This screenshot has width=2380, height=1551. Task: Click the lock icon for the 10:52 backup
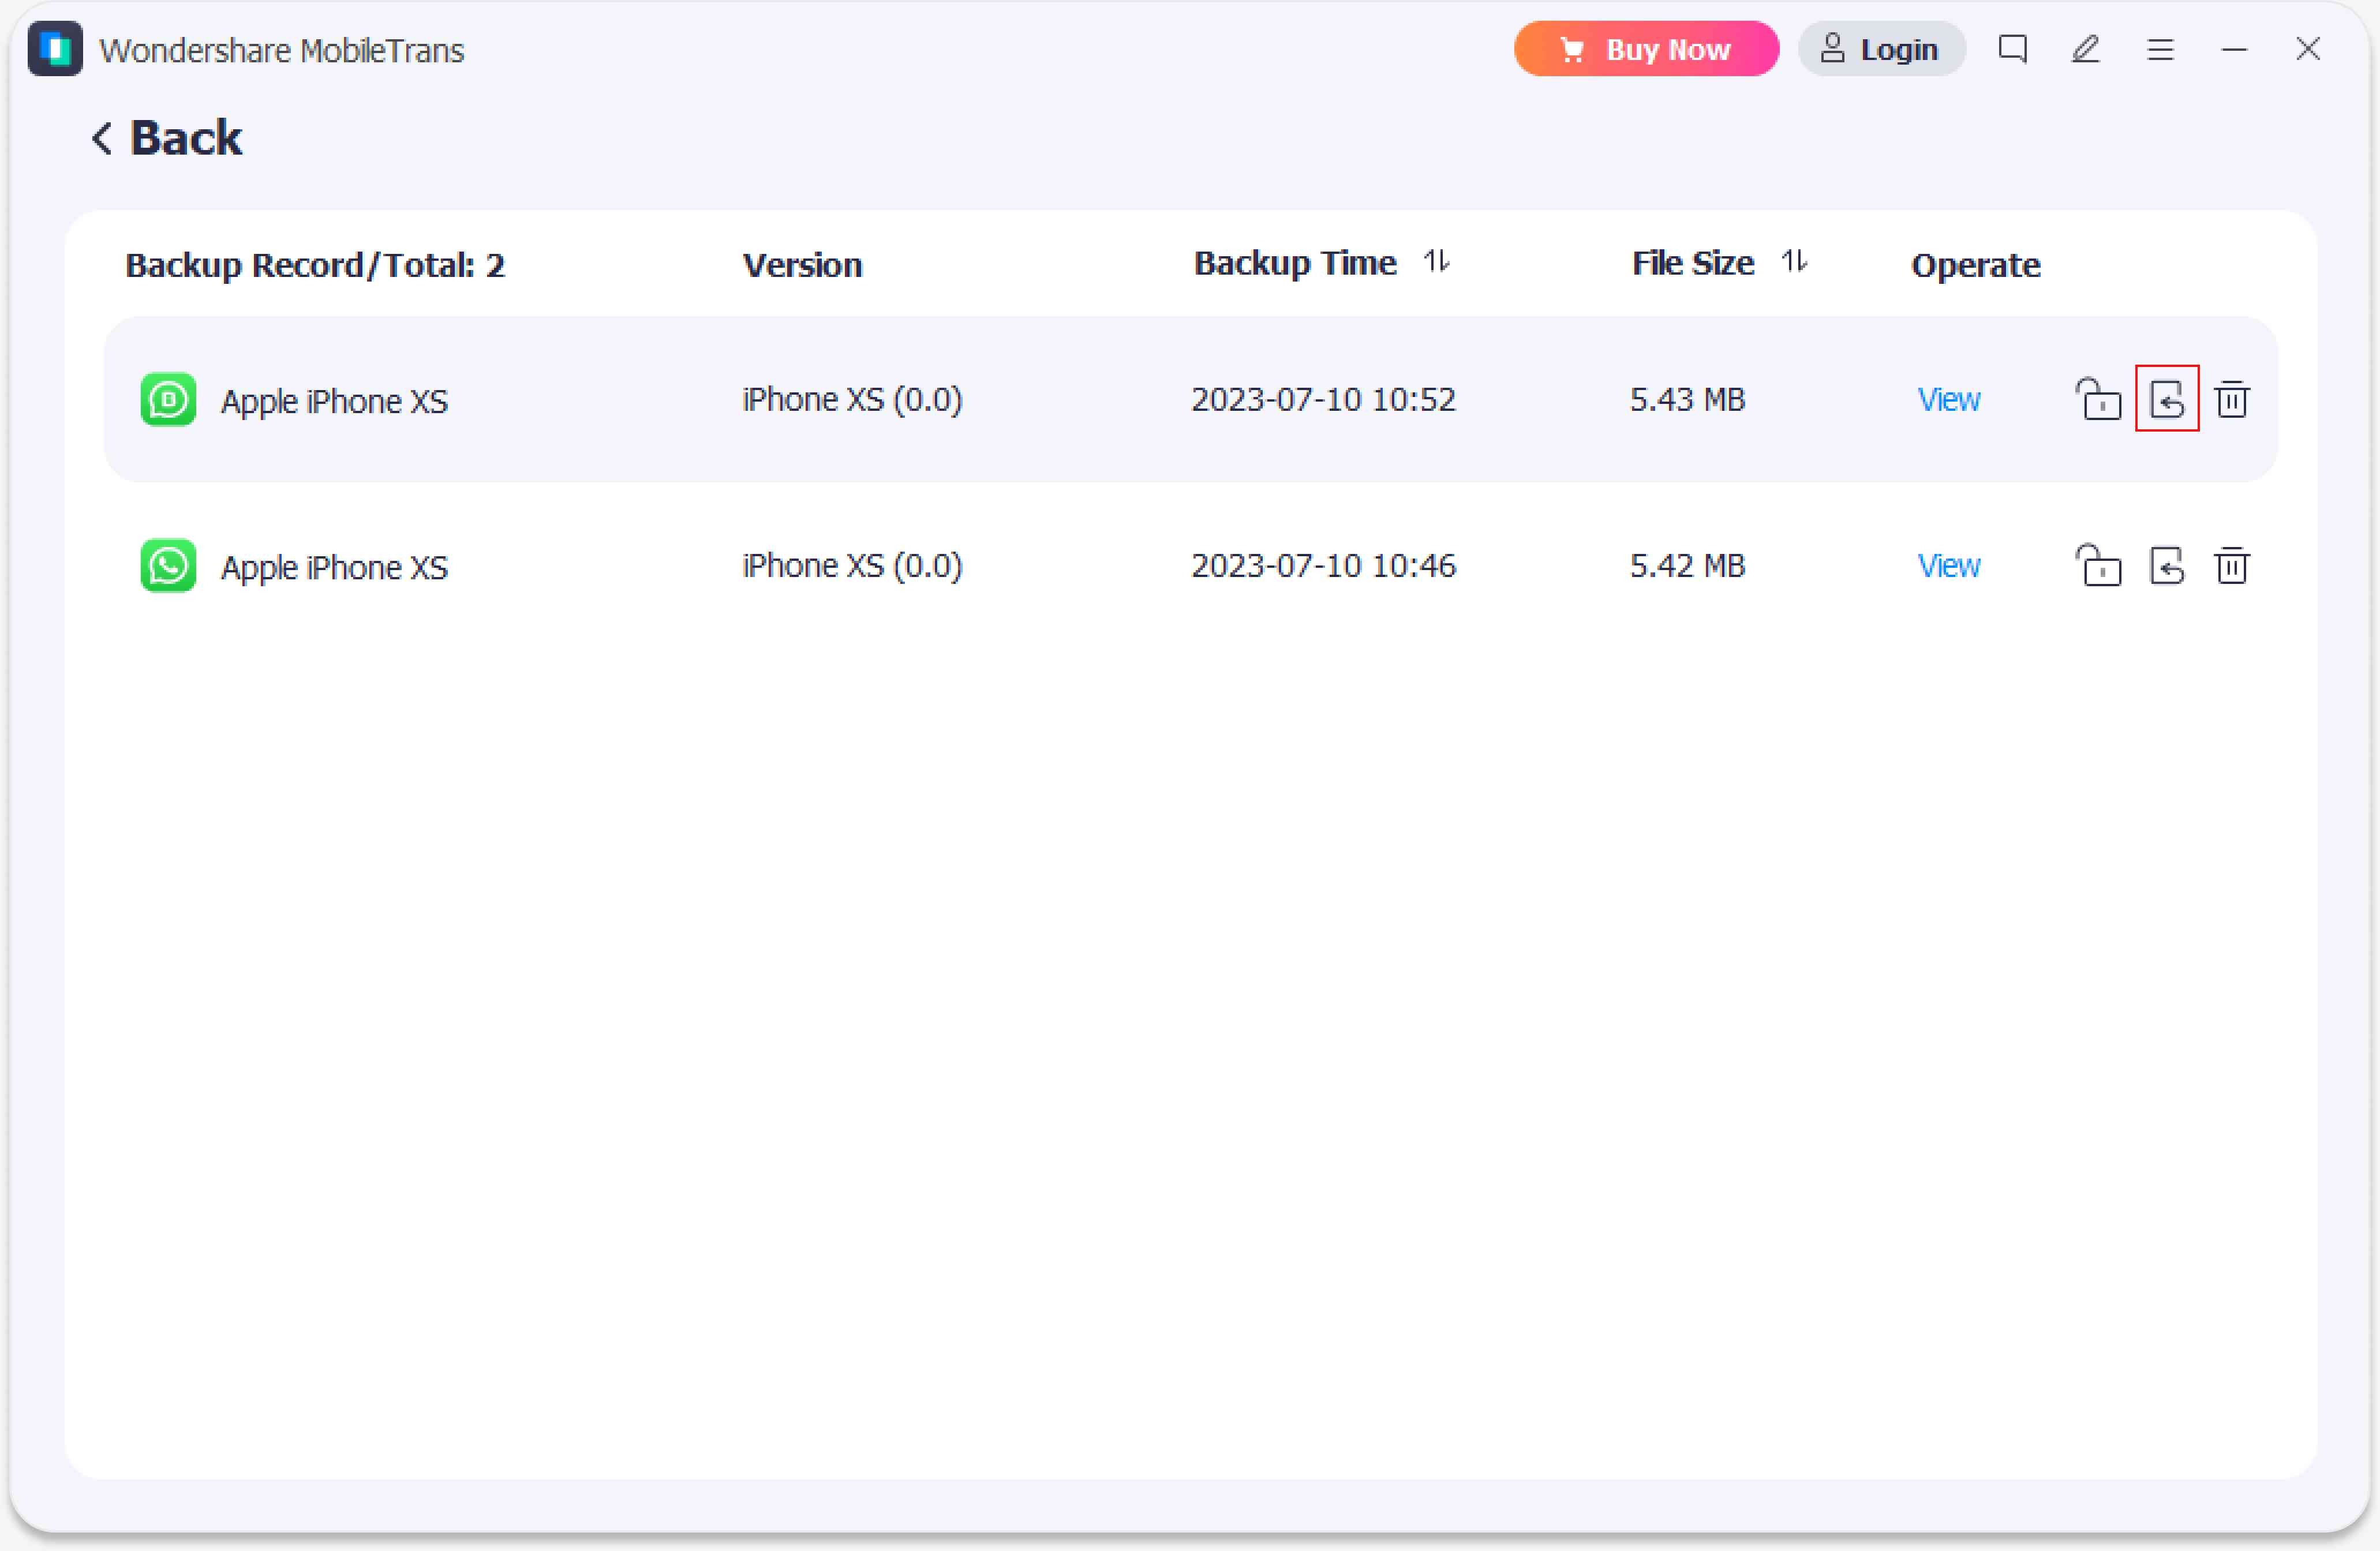[x=2098, y=399]
